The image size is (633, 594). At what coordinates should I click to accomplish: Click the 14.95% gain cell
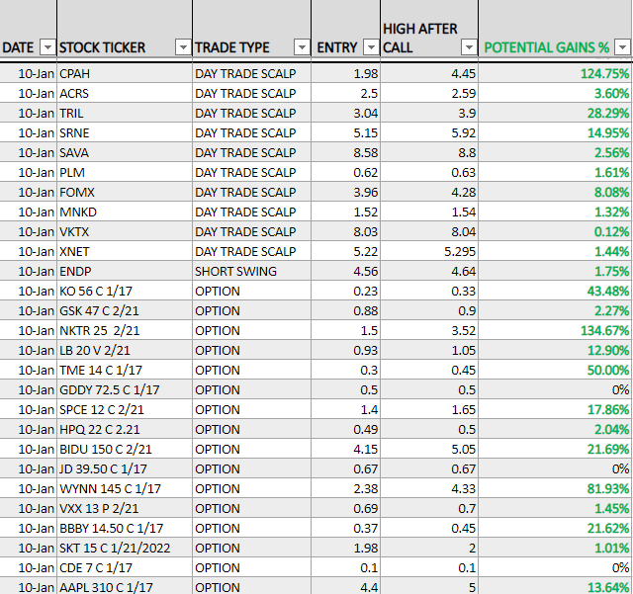555,132
